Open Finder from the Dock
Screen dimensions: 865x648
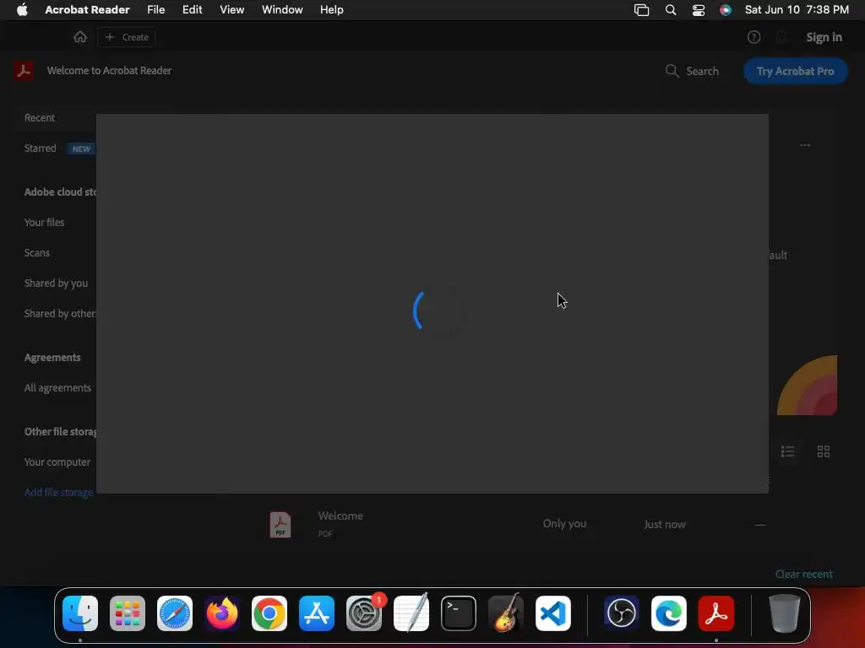coord(80,613)
